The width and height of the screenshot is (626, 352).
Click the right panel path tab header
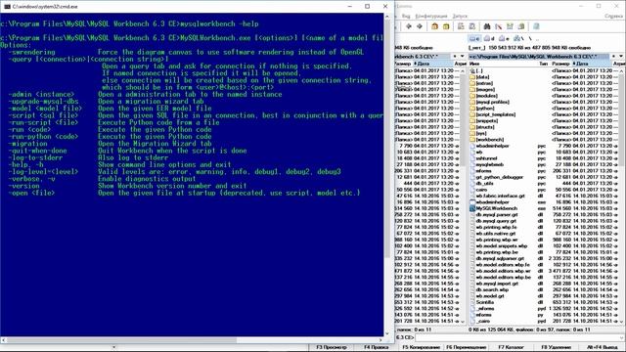tap(539, 57)
